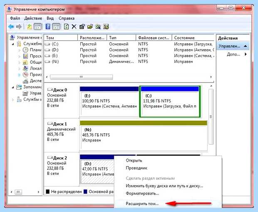Click the drive icon next to (N:) in volume list
The width and height of the screenshot is (258, 212).
click(47, 62)
